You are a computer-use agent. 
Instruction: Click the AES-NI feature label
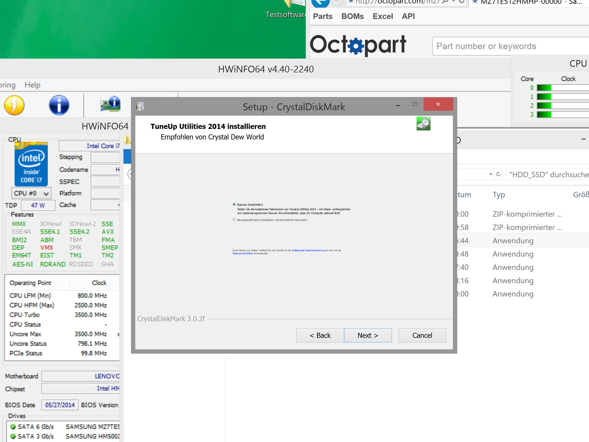22,264
